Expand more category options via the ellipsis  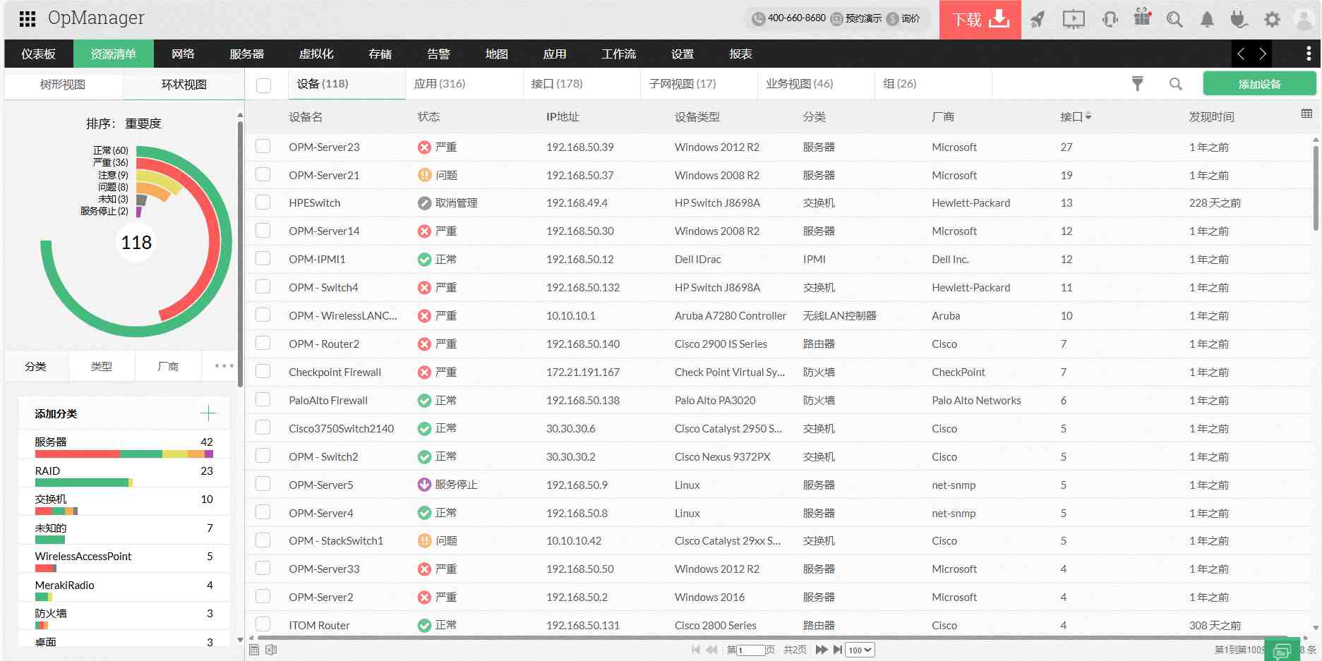[224, 365]
